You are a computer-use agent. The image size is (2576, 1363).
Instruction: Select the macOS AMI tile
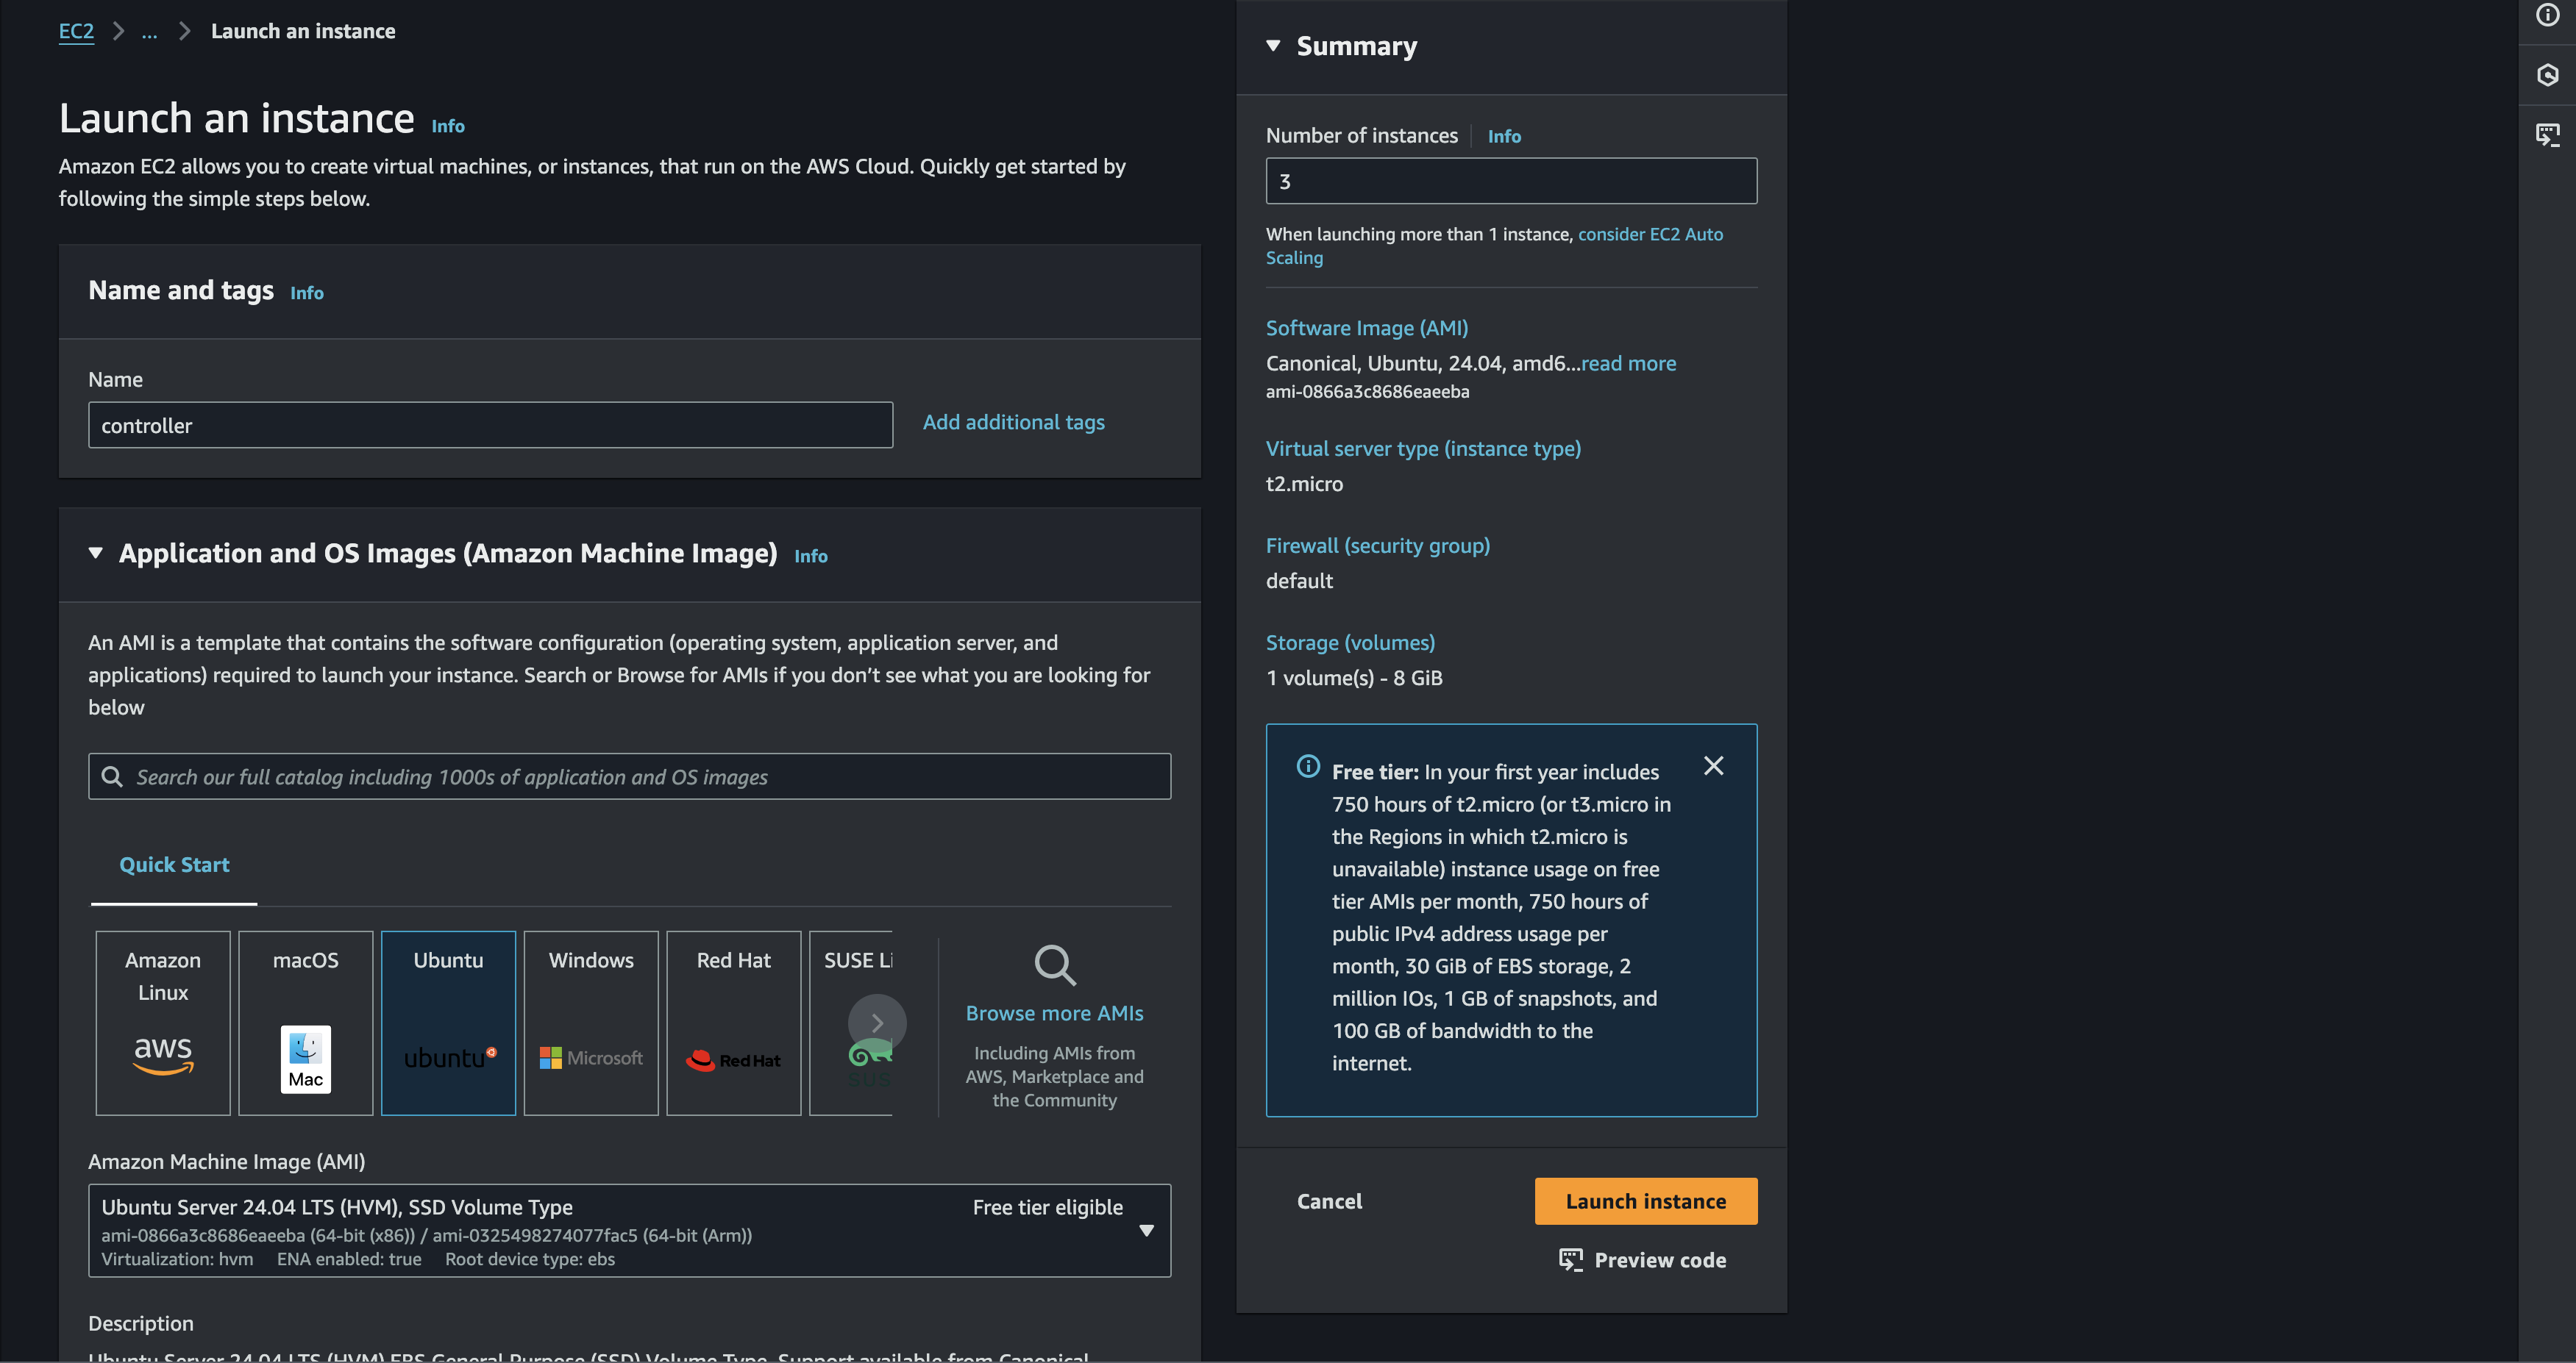[x=306, y=1022]
